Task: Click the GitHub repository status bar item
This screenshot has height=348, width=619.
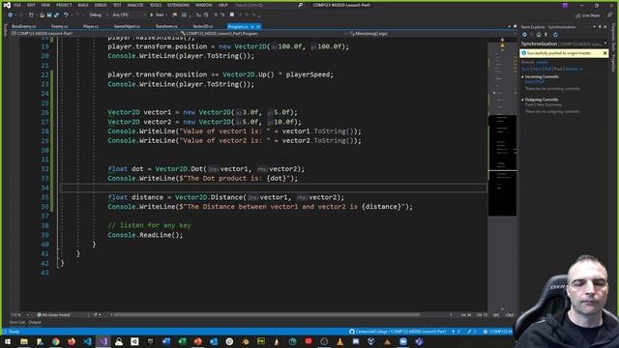Action: (x=398, y=332)
